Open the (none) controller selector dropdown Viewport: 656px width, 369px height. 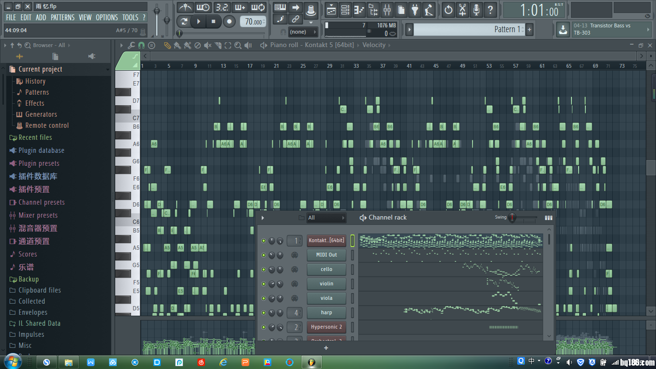point(303,32)
